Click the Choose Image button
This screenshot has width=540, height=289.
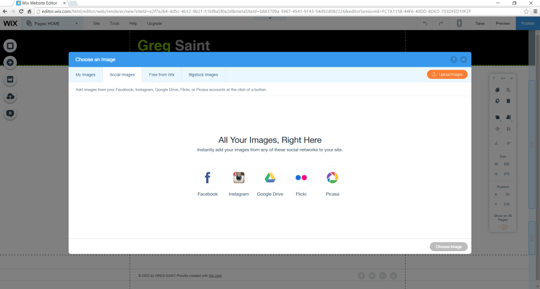[x=448, y=246]
